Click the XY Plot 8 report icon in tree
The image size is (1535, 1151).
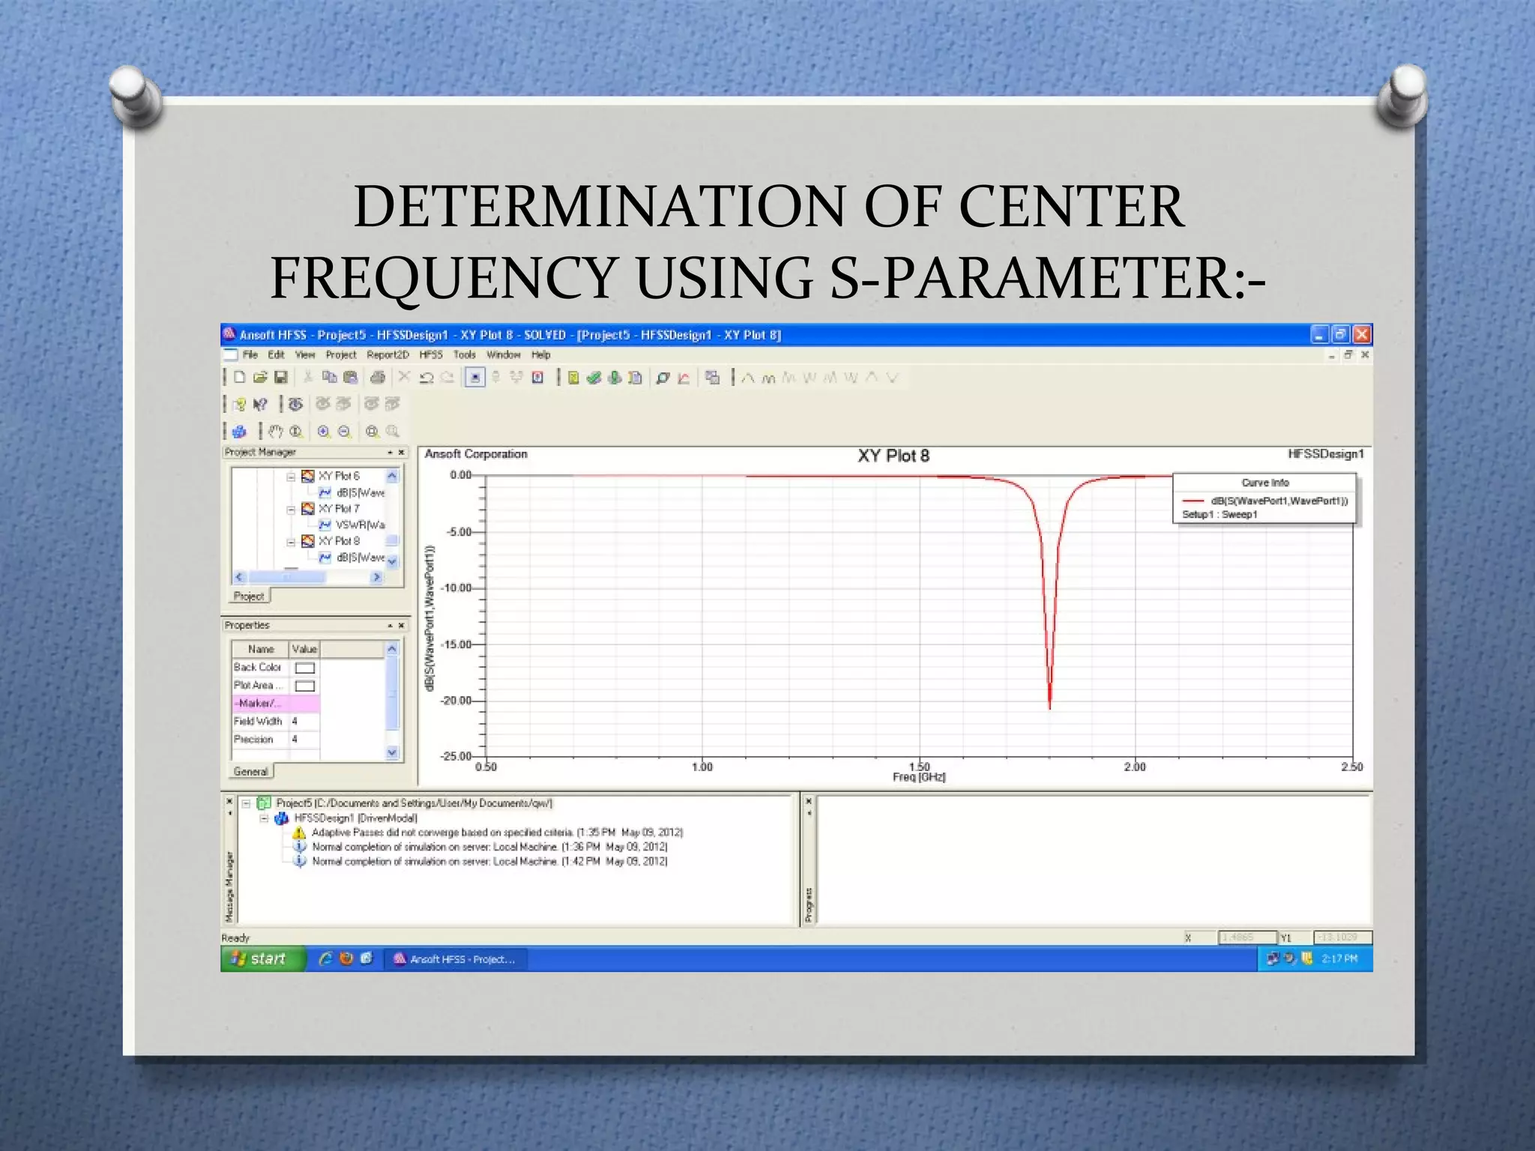(308, 541)
